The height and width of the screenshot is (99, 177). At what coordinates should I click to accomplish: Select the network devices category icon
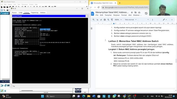click(2, 86)
